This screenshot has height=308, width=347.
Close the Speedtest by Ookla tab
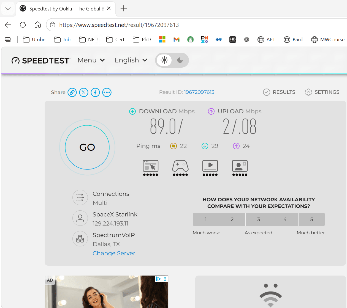pyautogui.click(x=109, y=9)
